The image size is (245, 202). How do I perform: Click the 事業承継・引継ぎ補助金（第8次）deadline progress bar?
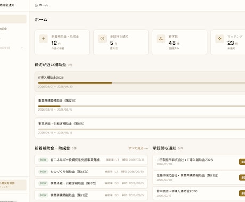(142, 129)
